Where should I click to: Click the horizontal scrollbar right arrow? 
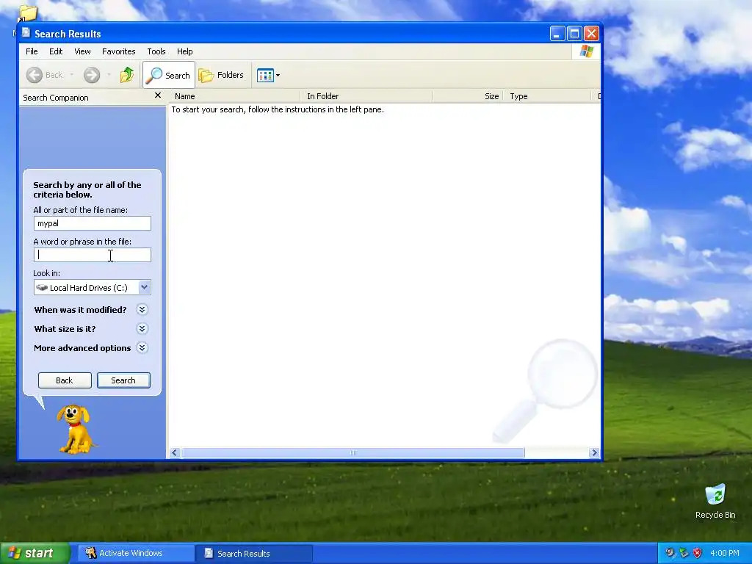[594, 452]
